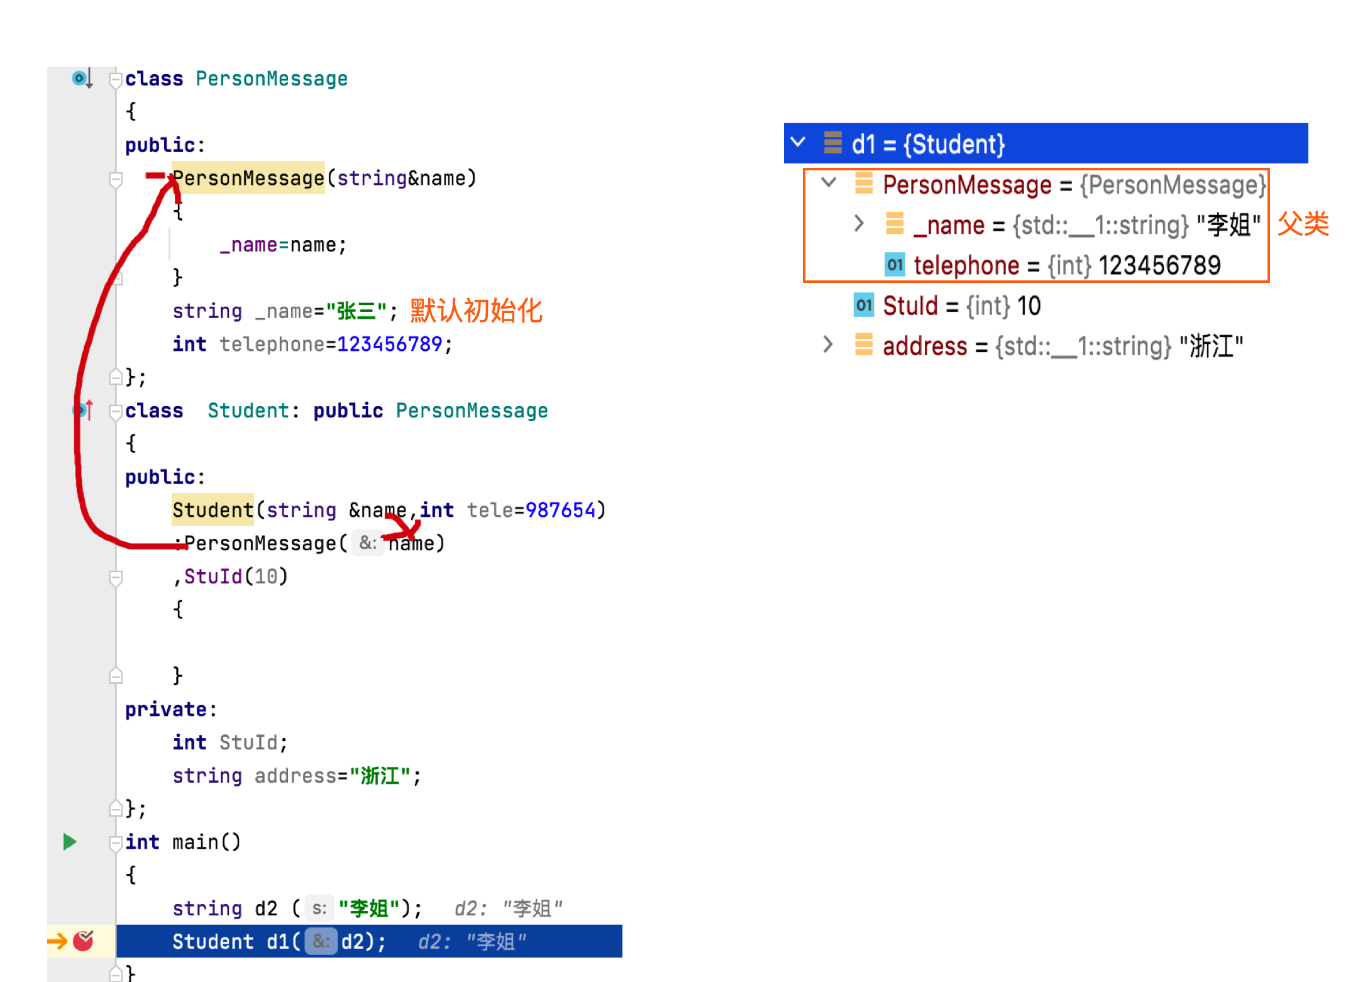Click PersonMessage in class PersonMessage declaration

(272, 79)
